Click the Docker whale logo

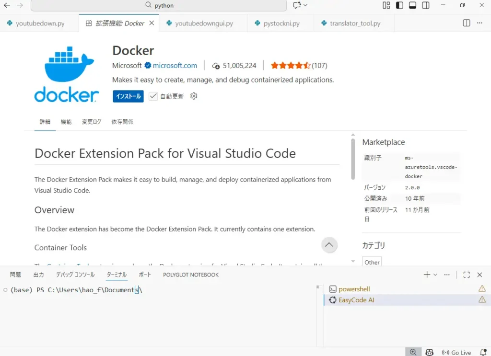67,74
